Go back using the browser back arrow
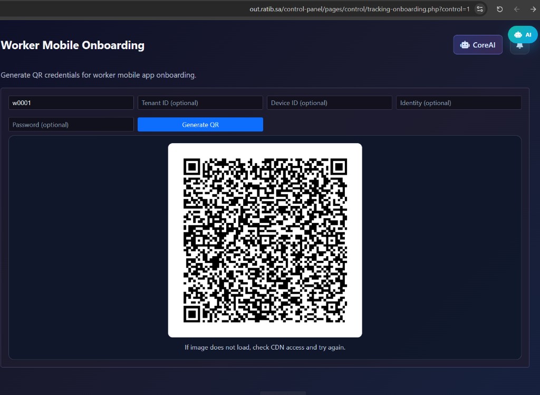This screenshot has height=395, width=540. point(517,10)
